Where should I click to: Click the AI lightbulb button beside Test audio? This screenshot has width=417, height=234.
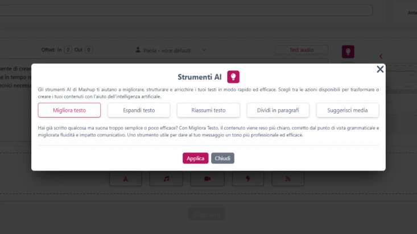[x=348, y=52]
